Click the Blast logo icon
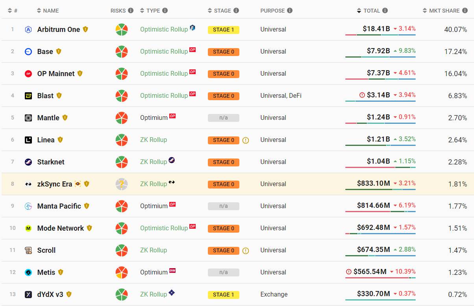 coord(28,96)
